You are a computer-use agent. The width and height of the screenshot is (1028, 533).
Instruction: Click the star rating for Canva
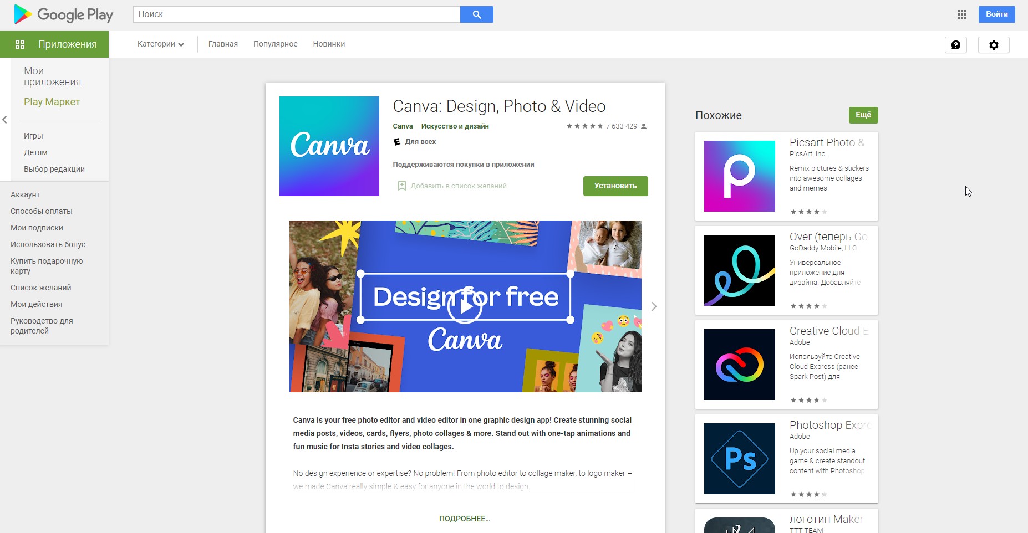point(584,126)
